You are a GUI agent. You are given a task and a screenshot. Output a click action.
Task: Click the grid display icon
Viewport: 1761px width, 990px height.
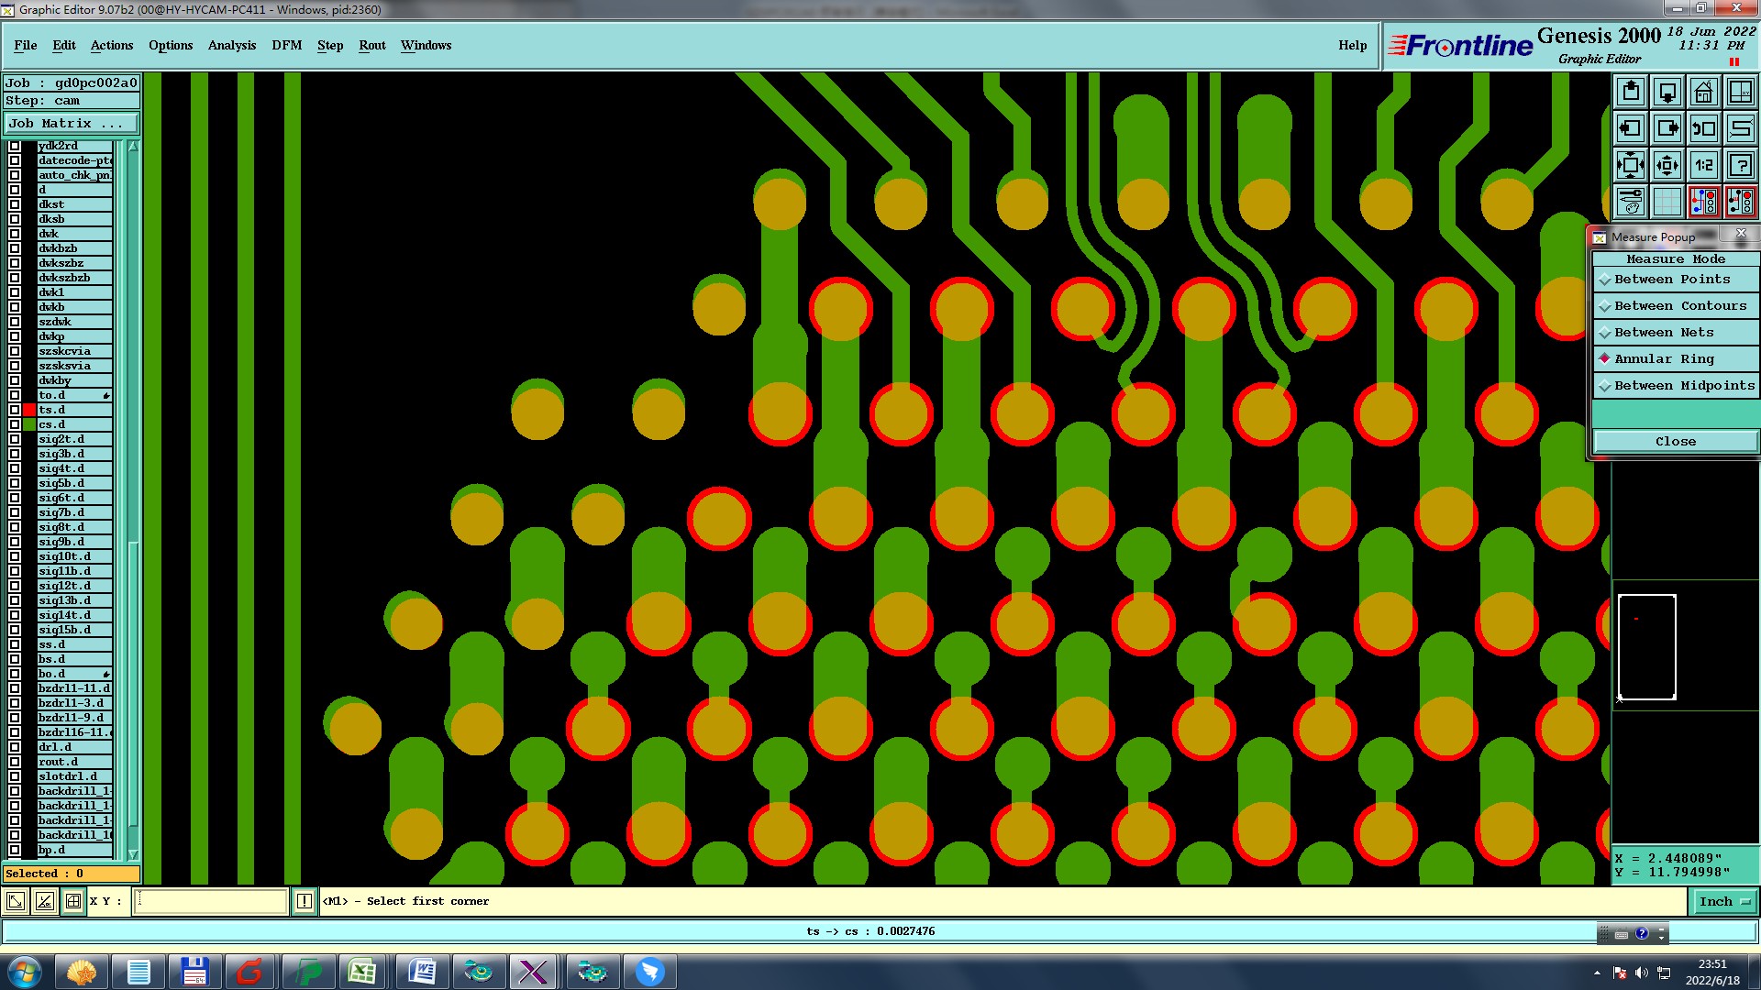(x=1667, y=202)
